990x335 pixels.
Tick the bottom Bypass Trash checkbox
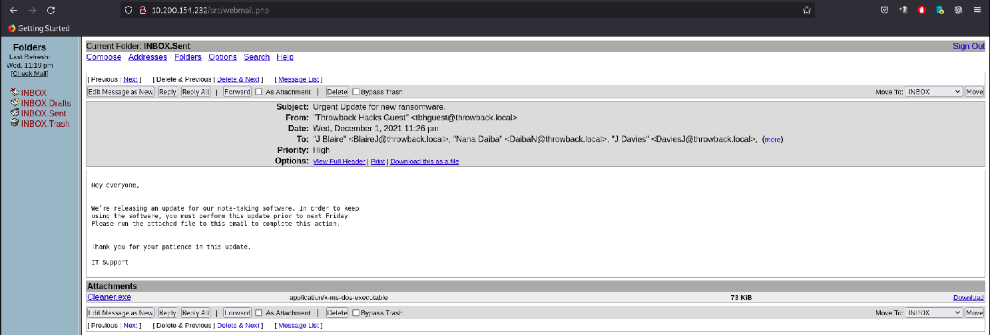(356, 312)
